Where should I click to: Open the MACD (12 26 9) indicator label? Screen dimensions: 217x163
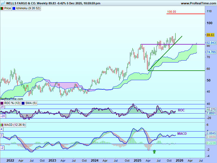click(15, 125)
